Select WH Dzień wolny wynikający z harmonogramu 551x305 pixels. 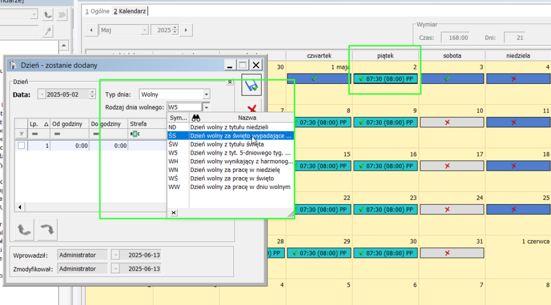coord(230,161)
